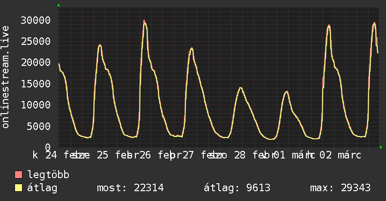Click the green arrow at x-axis end
386x201 pixels.
[381, 147]
